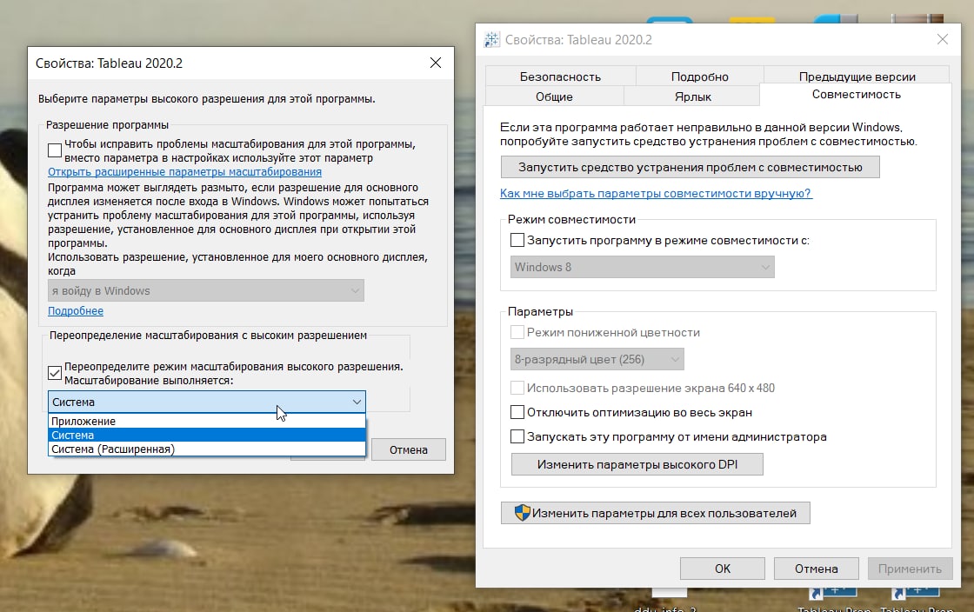Uncheck high DPI scaling override checkbox
Viewport: 974px width, 612px height.
click(x=55, y=372)
